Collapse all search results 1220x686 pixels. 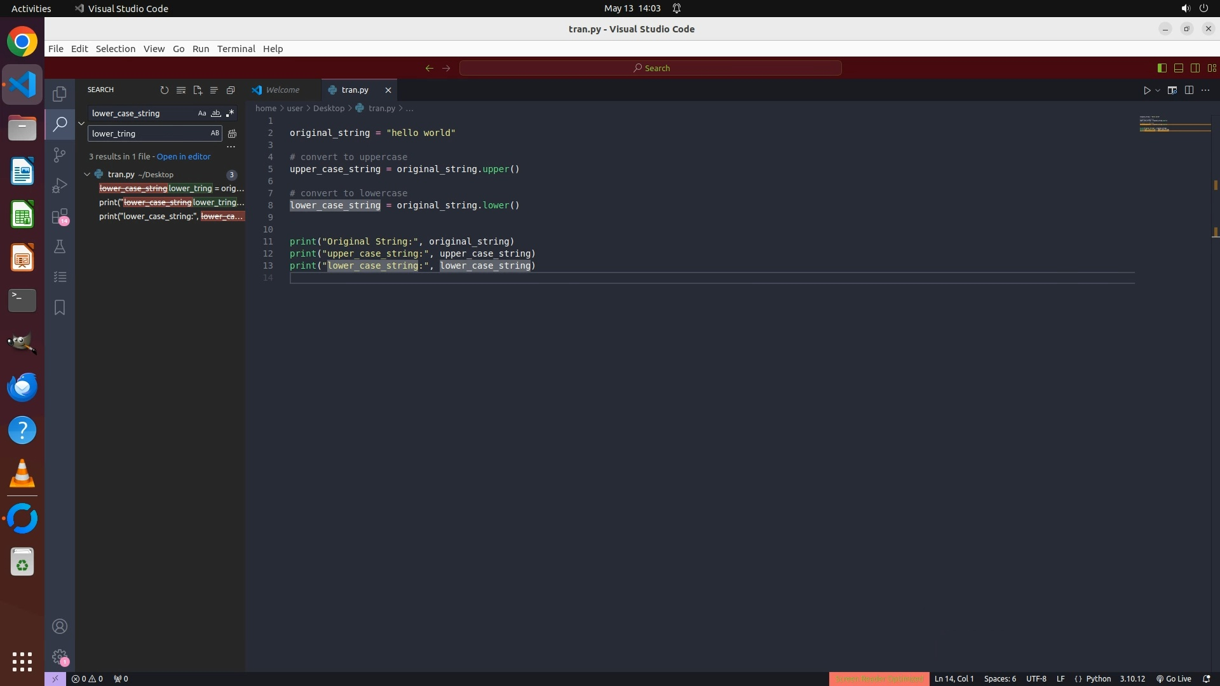pos(231,90)
